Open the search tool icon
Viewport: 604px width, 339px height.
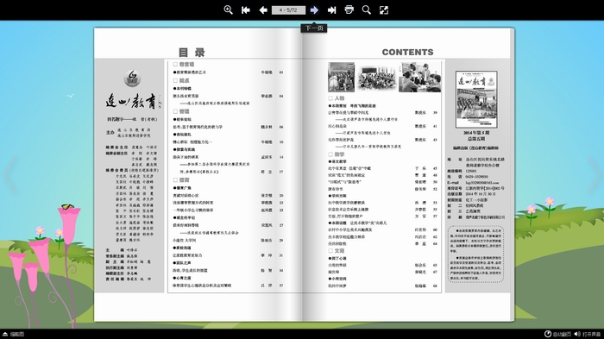367,10
